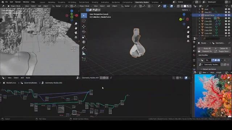232x130 pixels.
Task: Open left viewport Object Mode dropdown
Action: (15, 6)
